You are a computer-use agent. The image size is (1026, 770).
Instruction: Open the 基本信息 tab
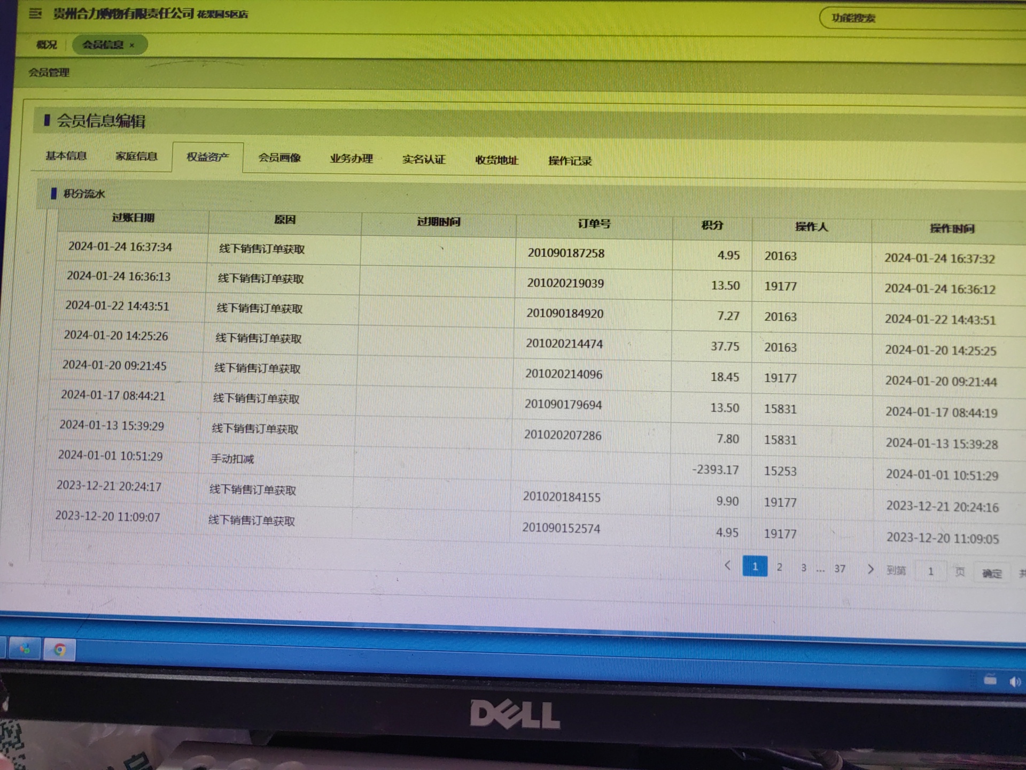66,156
